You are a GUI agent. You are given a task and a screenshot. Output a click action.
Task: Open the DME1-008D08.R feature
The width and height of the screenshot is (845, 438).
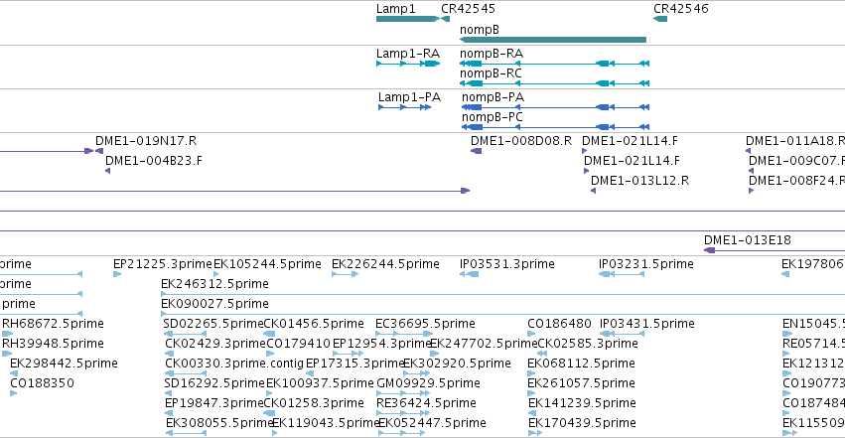(476, 151)
